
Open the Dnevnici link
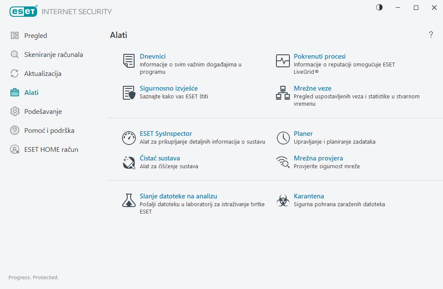pos(153,57)
